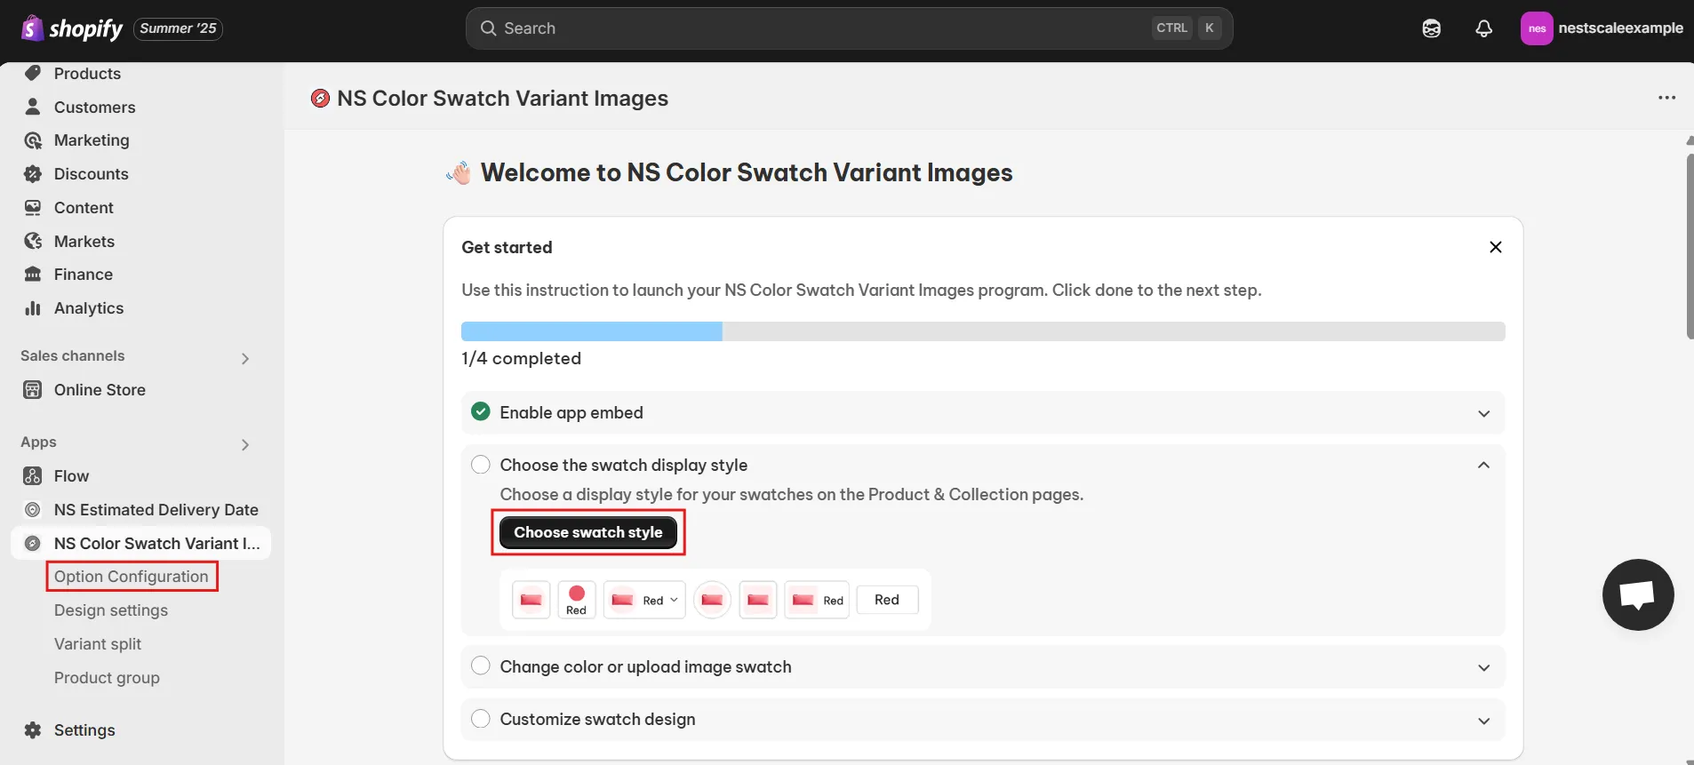Open Product group submenu
The width and height of the screenshot is (1694, 765).
107,678
